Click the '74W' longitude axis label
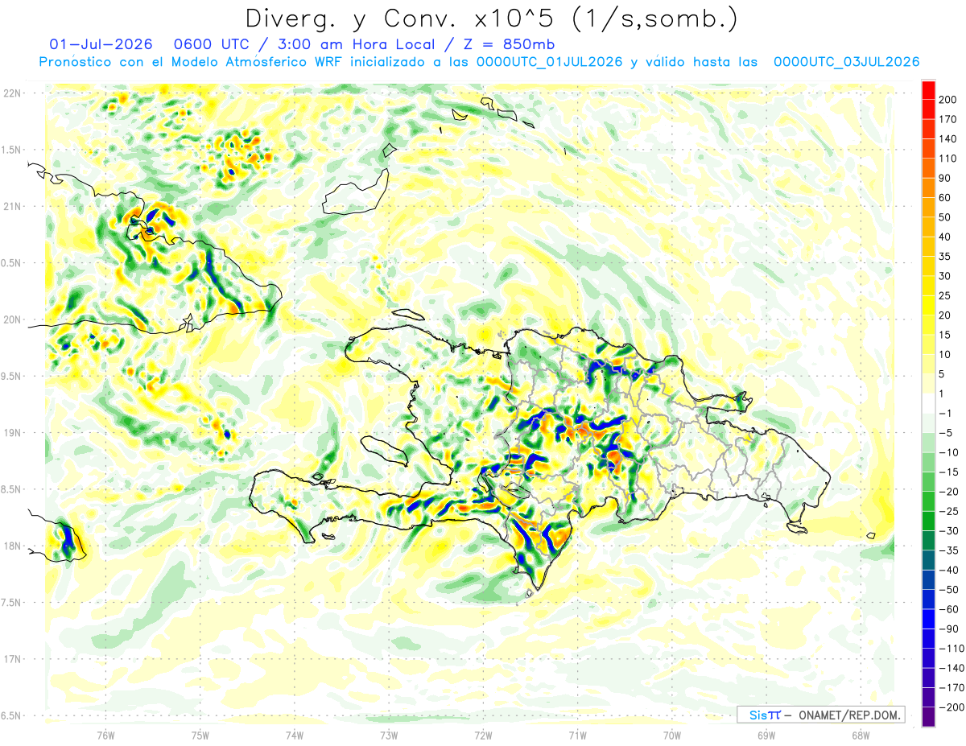 click(295, 735)
